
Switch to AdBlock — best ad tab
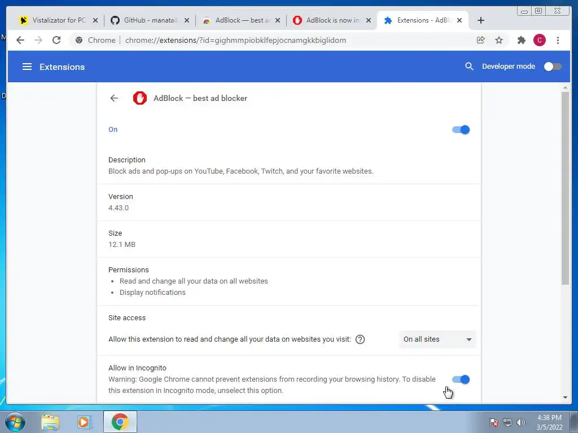pyautogui.click(x=242, y=20)
